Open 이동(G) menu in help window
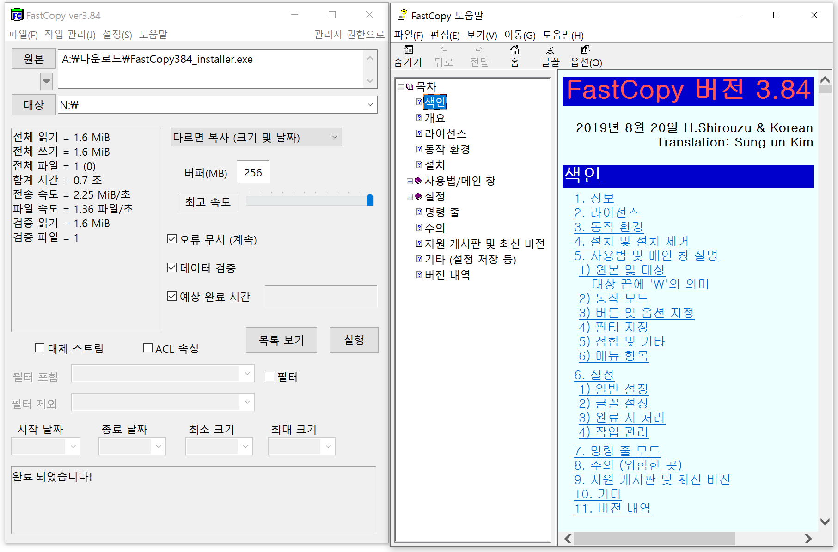The width and height of the screenshot is (838, 552). click(520, 35)
